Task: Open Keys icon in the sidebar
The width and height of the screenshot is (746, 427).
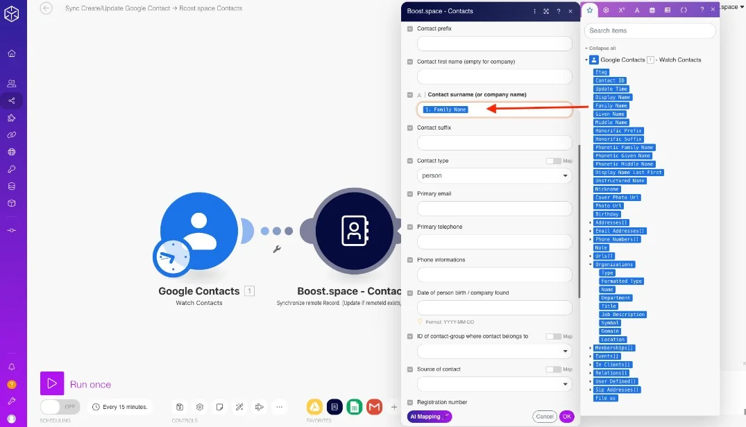Action: (12, 169)
